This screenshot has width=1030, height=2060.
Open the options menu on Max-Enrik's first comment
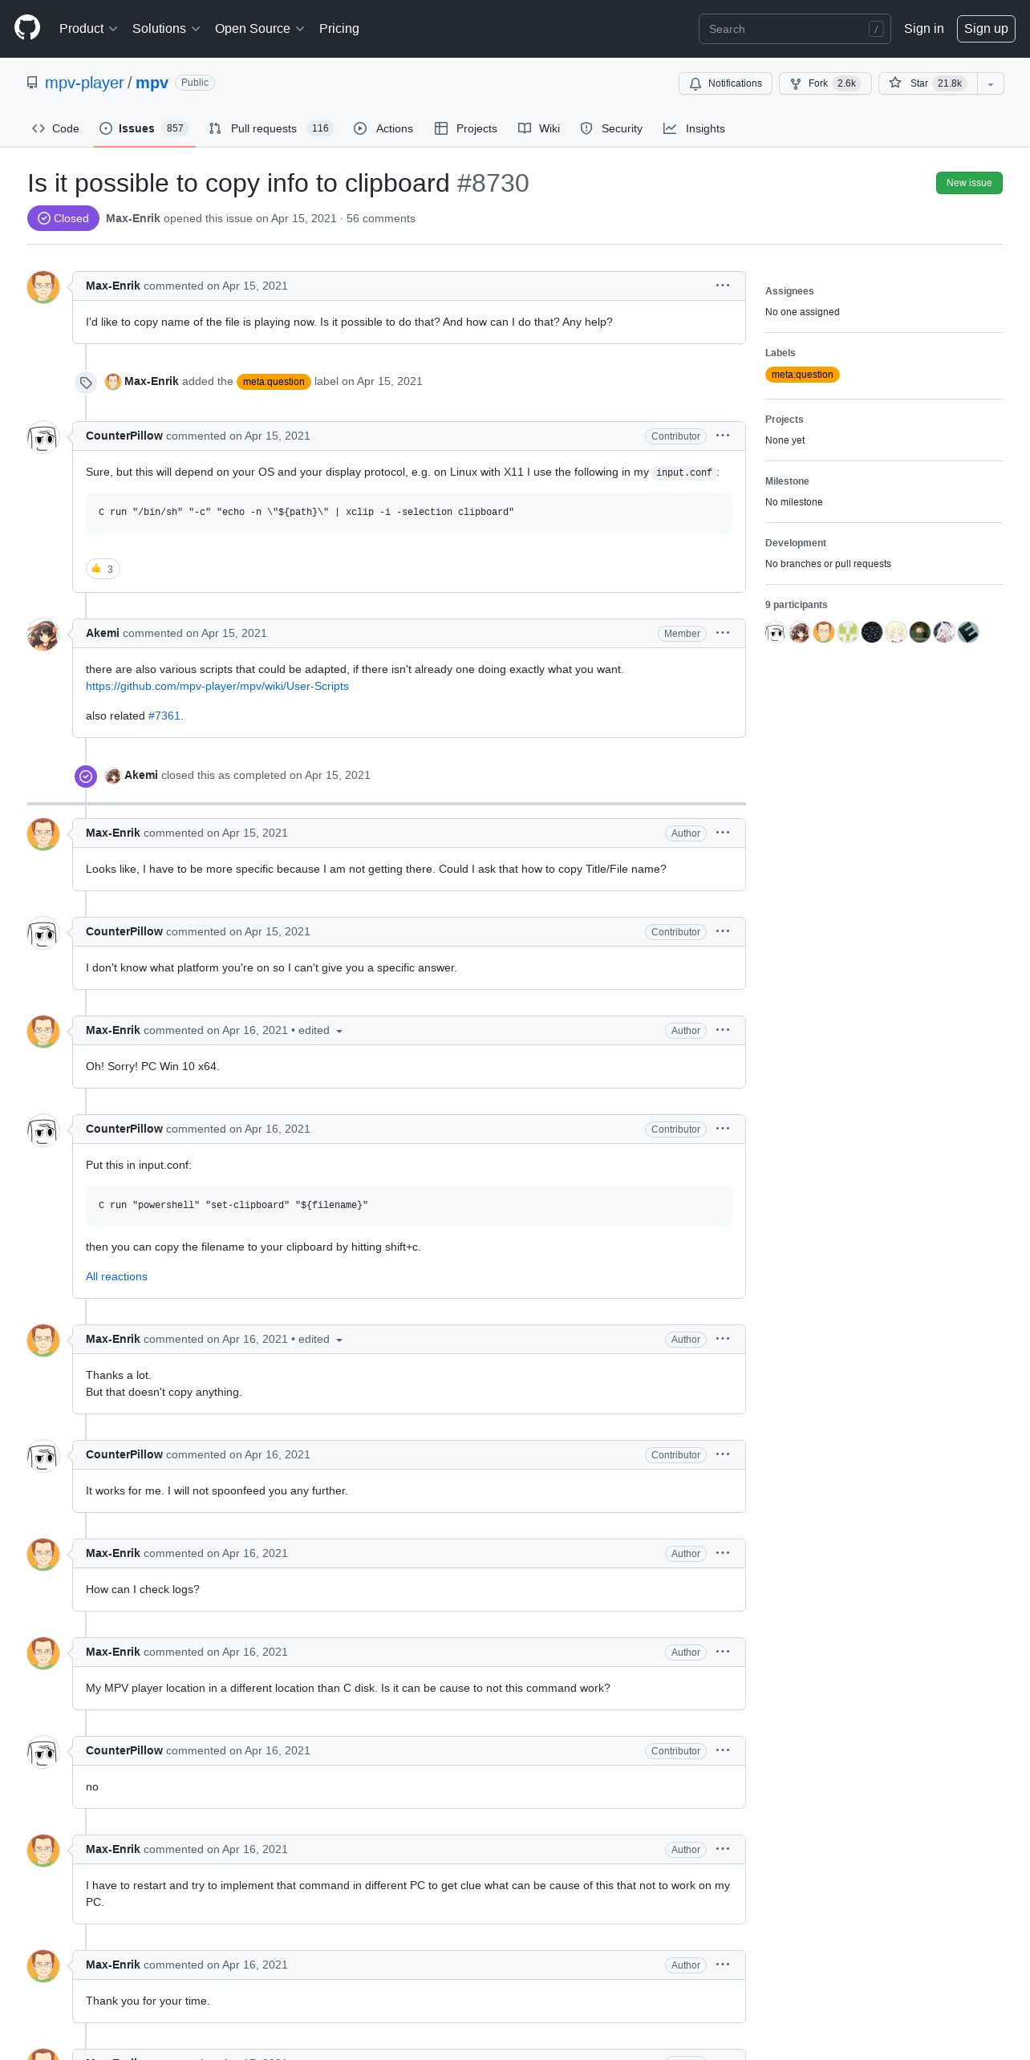click(723, 286)
